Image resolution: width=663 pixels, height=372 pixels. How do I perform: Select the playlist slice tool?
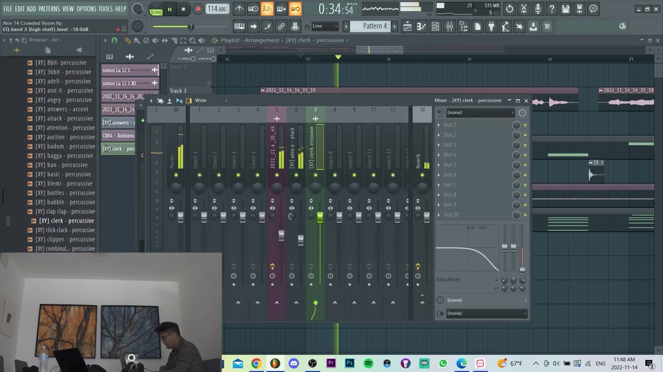coord(174,40)
